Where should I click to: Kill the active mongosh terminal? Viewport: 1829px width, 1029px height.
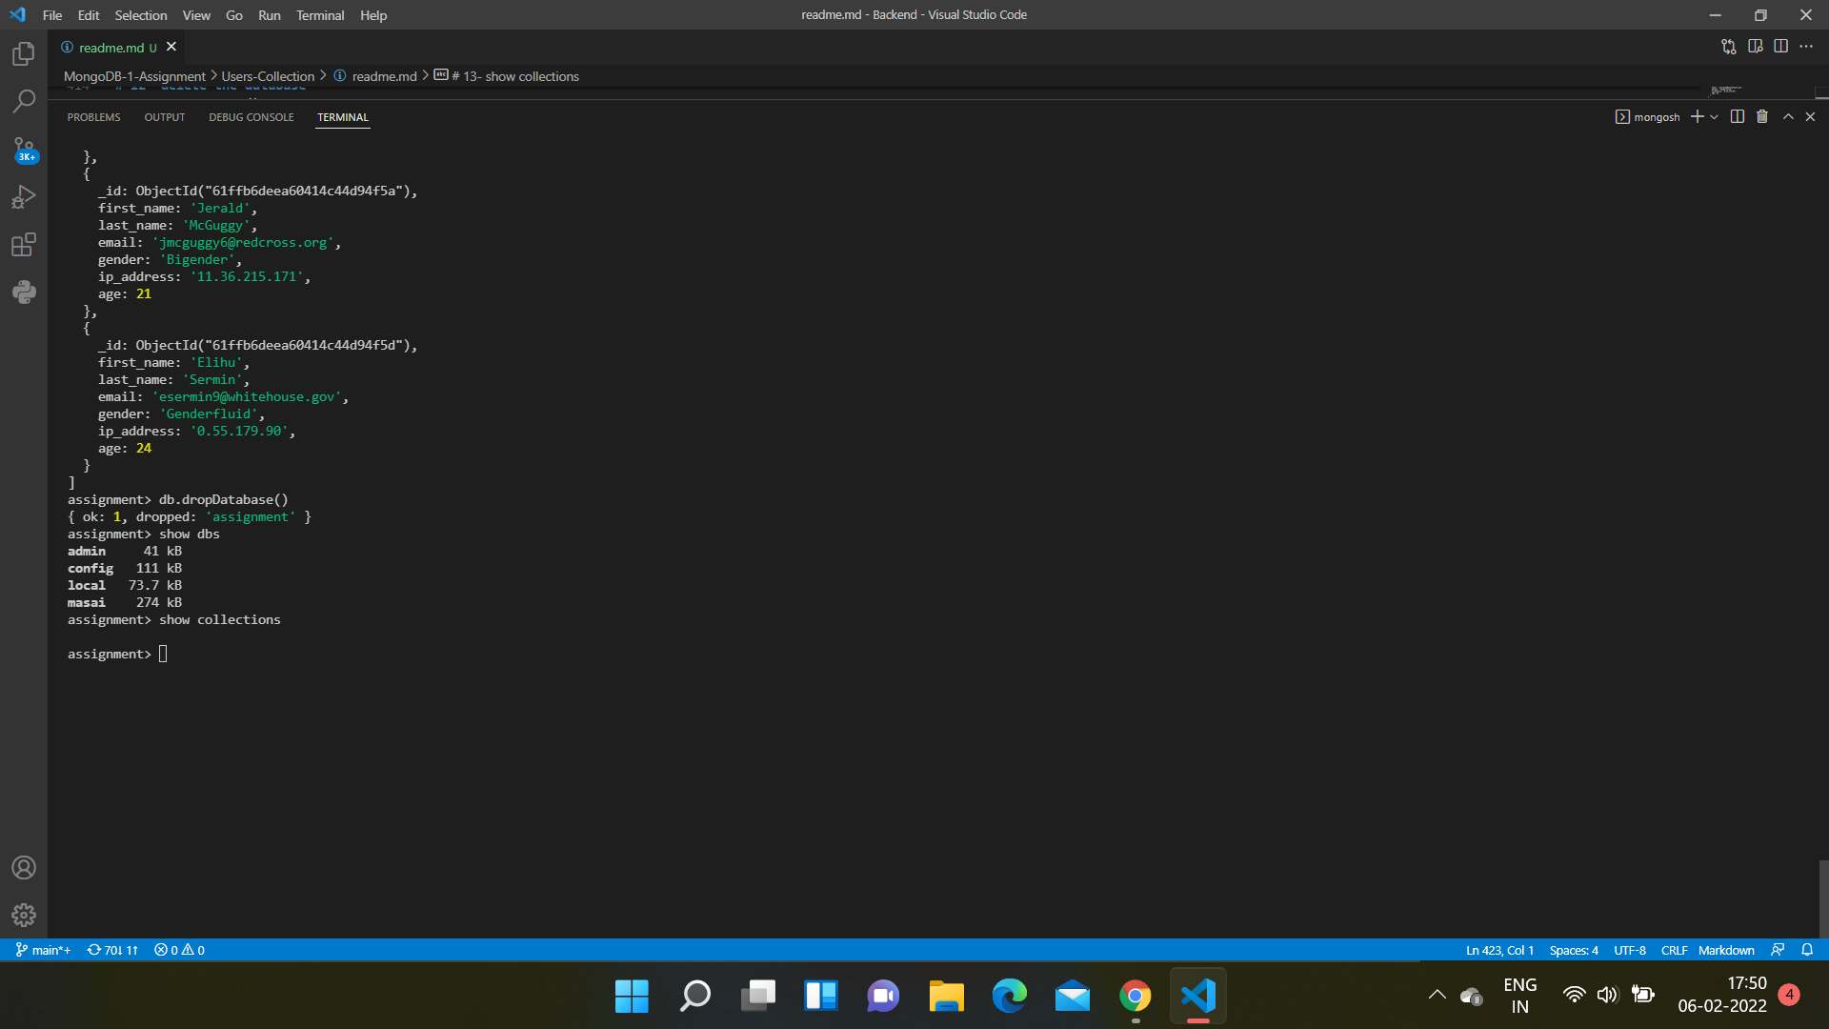pyautogui.click(x=1761, y=116)
